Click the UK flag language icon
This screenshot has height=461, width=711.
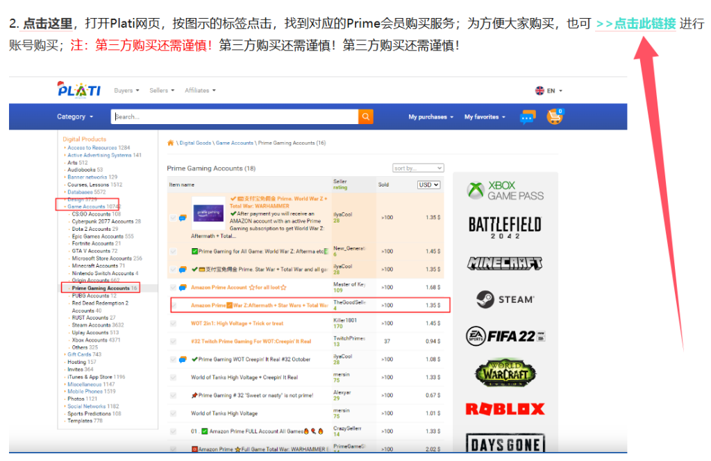point(539,91)
